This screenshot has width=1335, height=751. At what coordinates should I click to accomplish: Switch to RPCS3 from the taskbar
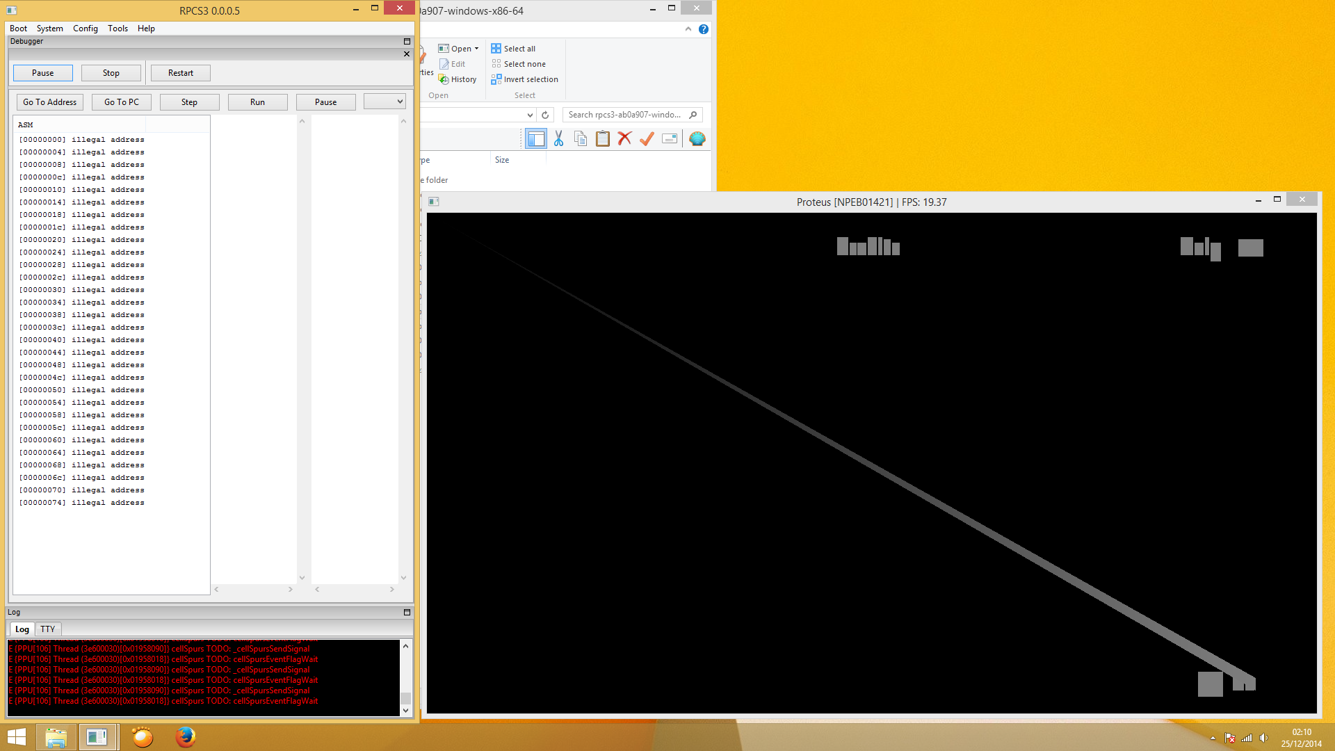(x=97, y=737)
